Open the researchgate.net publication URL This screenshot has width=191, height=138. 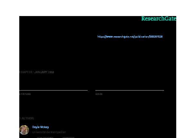(130, 37)
